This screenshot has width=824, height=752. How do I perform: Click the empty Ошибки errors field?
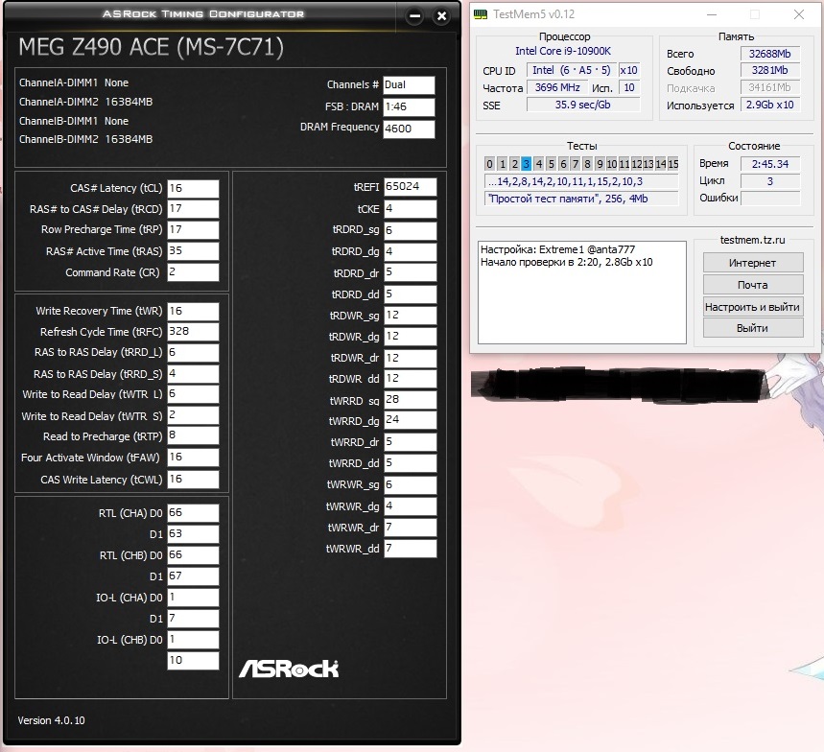coord(770,199)
